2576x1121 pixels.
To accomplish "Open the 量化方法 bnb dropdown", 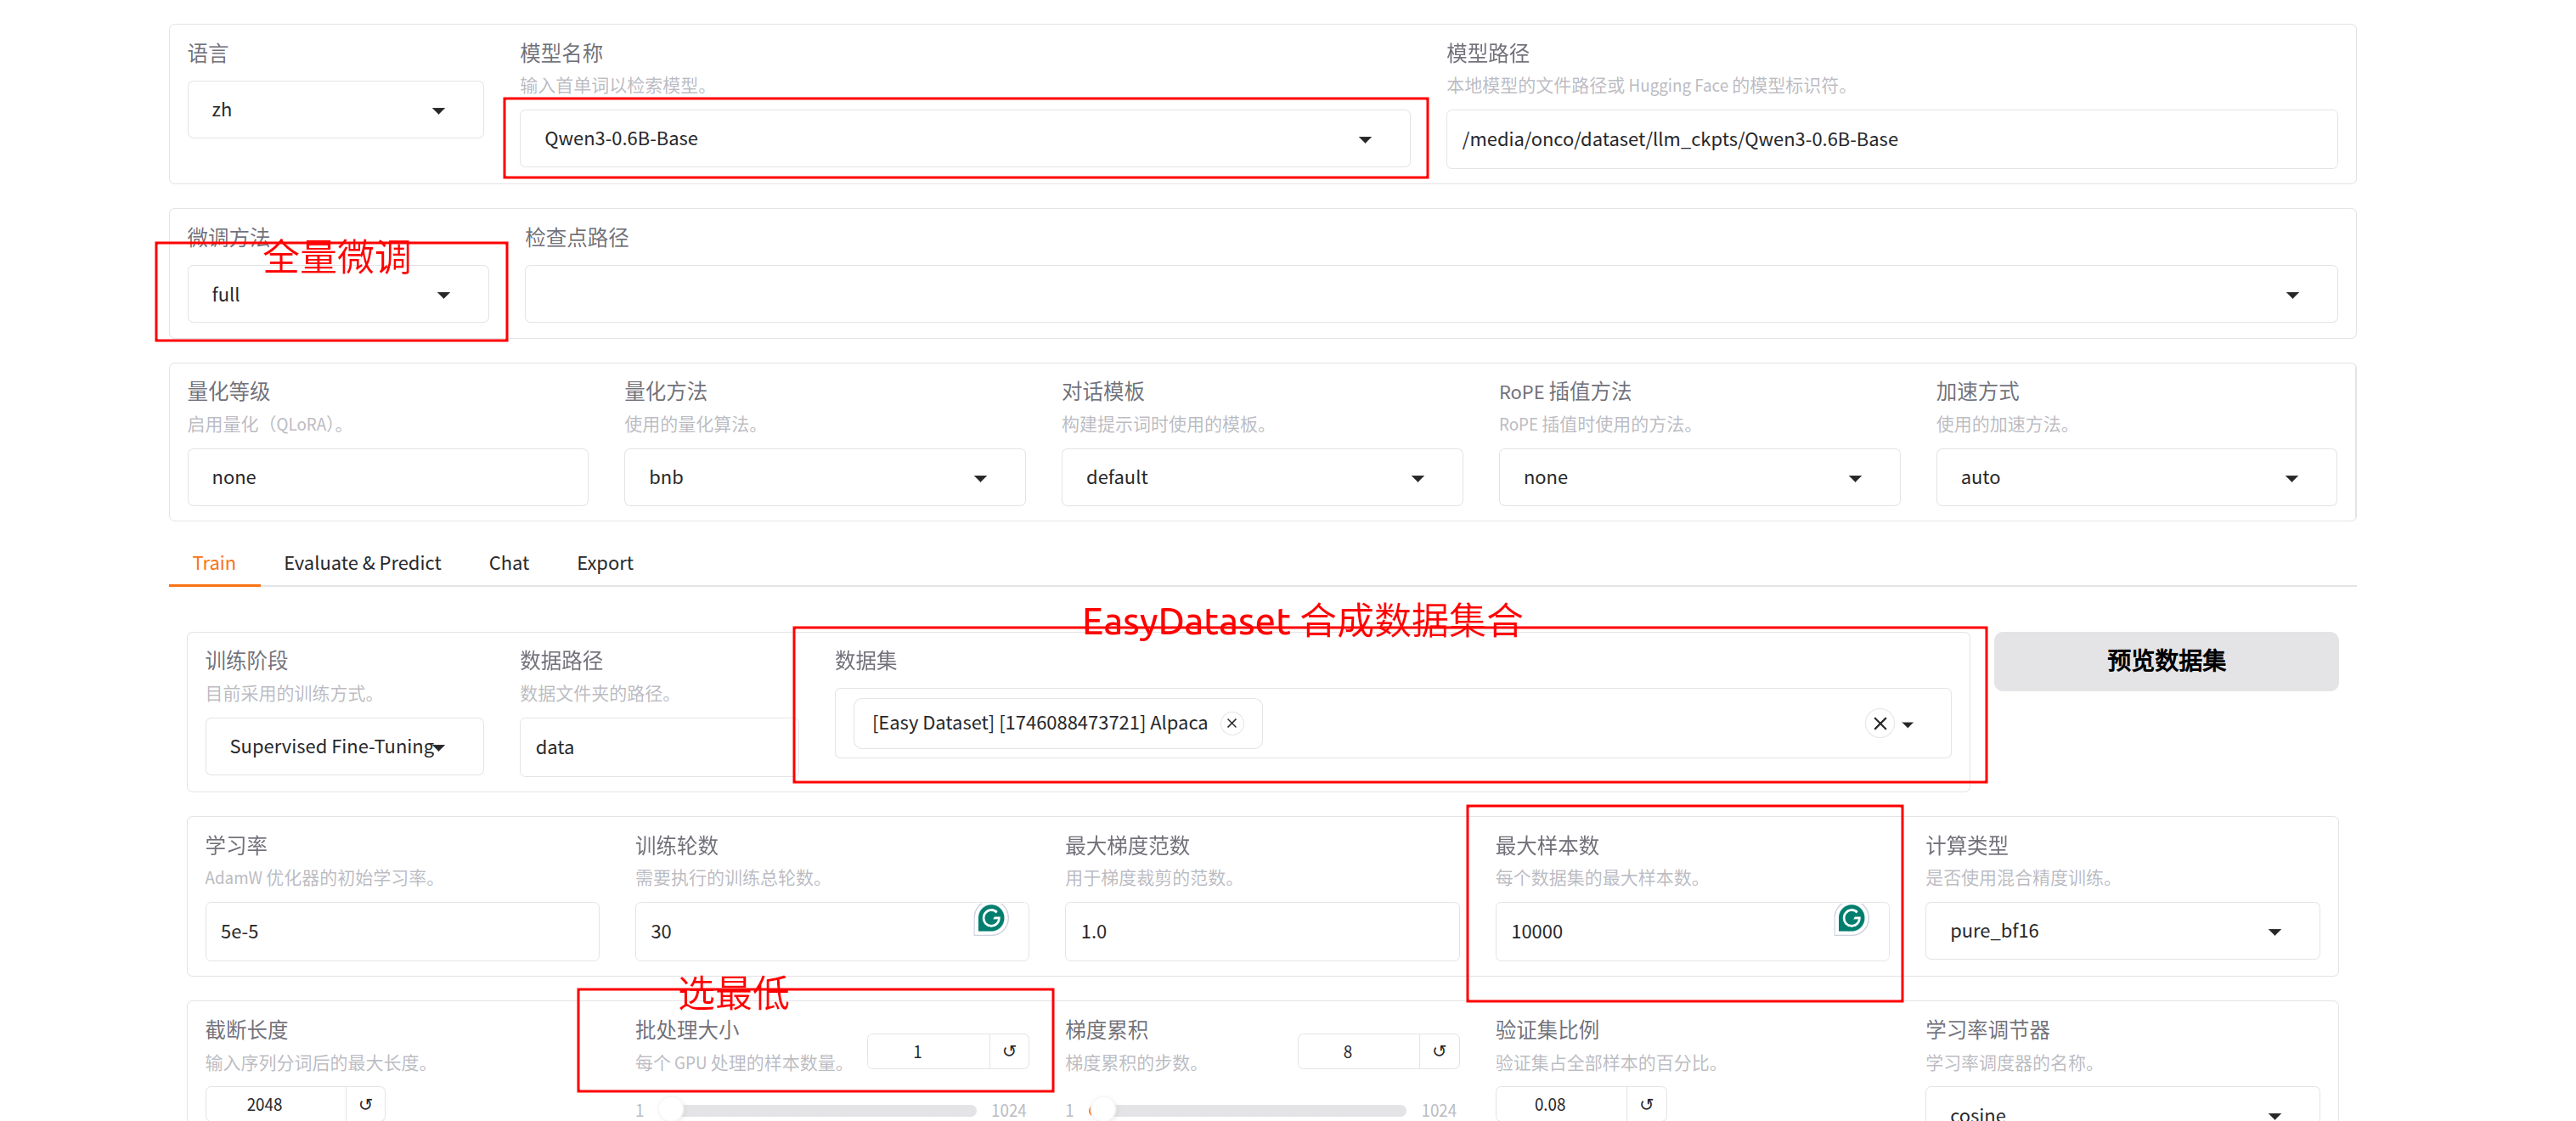I will (x=824, y=477).
